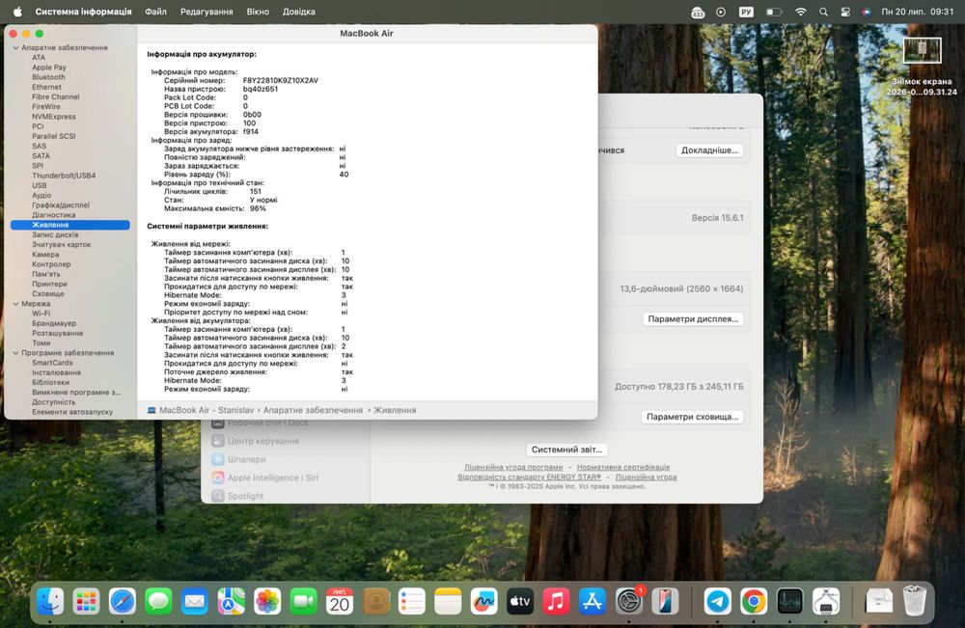Click the battery status icon
Viewport: 965px width, 628px height.
[774, 12]
